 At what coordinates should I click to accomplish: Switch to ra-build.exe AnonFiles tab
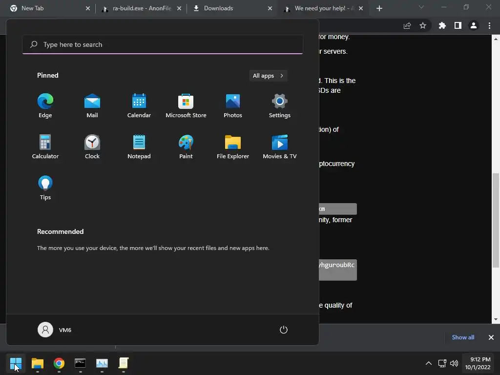[x=141, y=8]
